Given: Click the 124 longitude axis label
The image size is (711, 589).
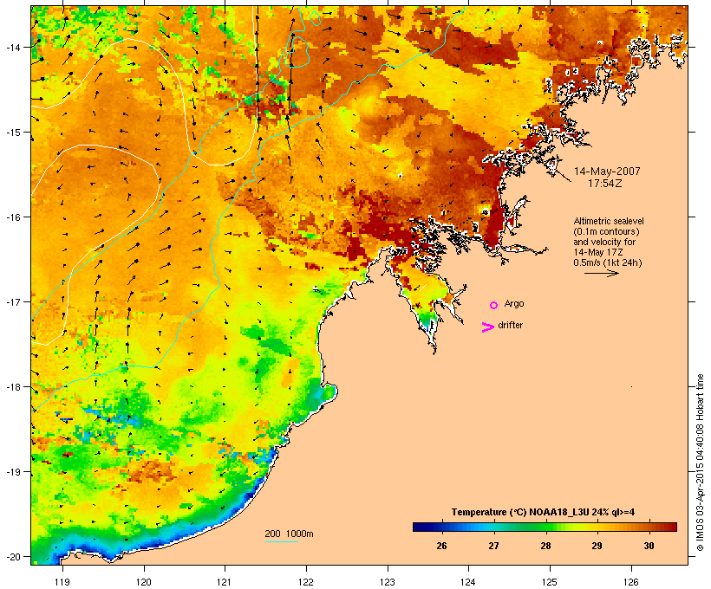Looking at the screenshot, I should (468, 582).
